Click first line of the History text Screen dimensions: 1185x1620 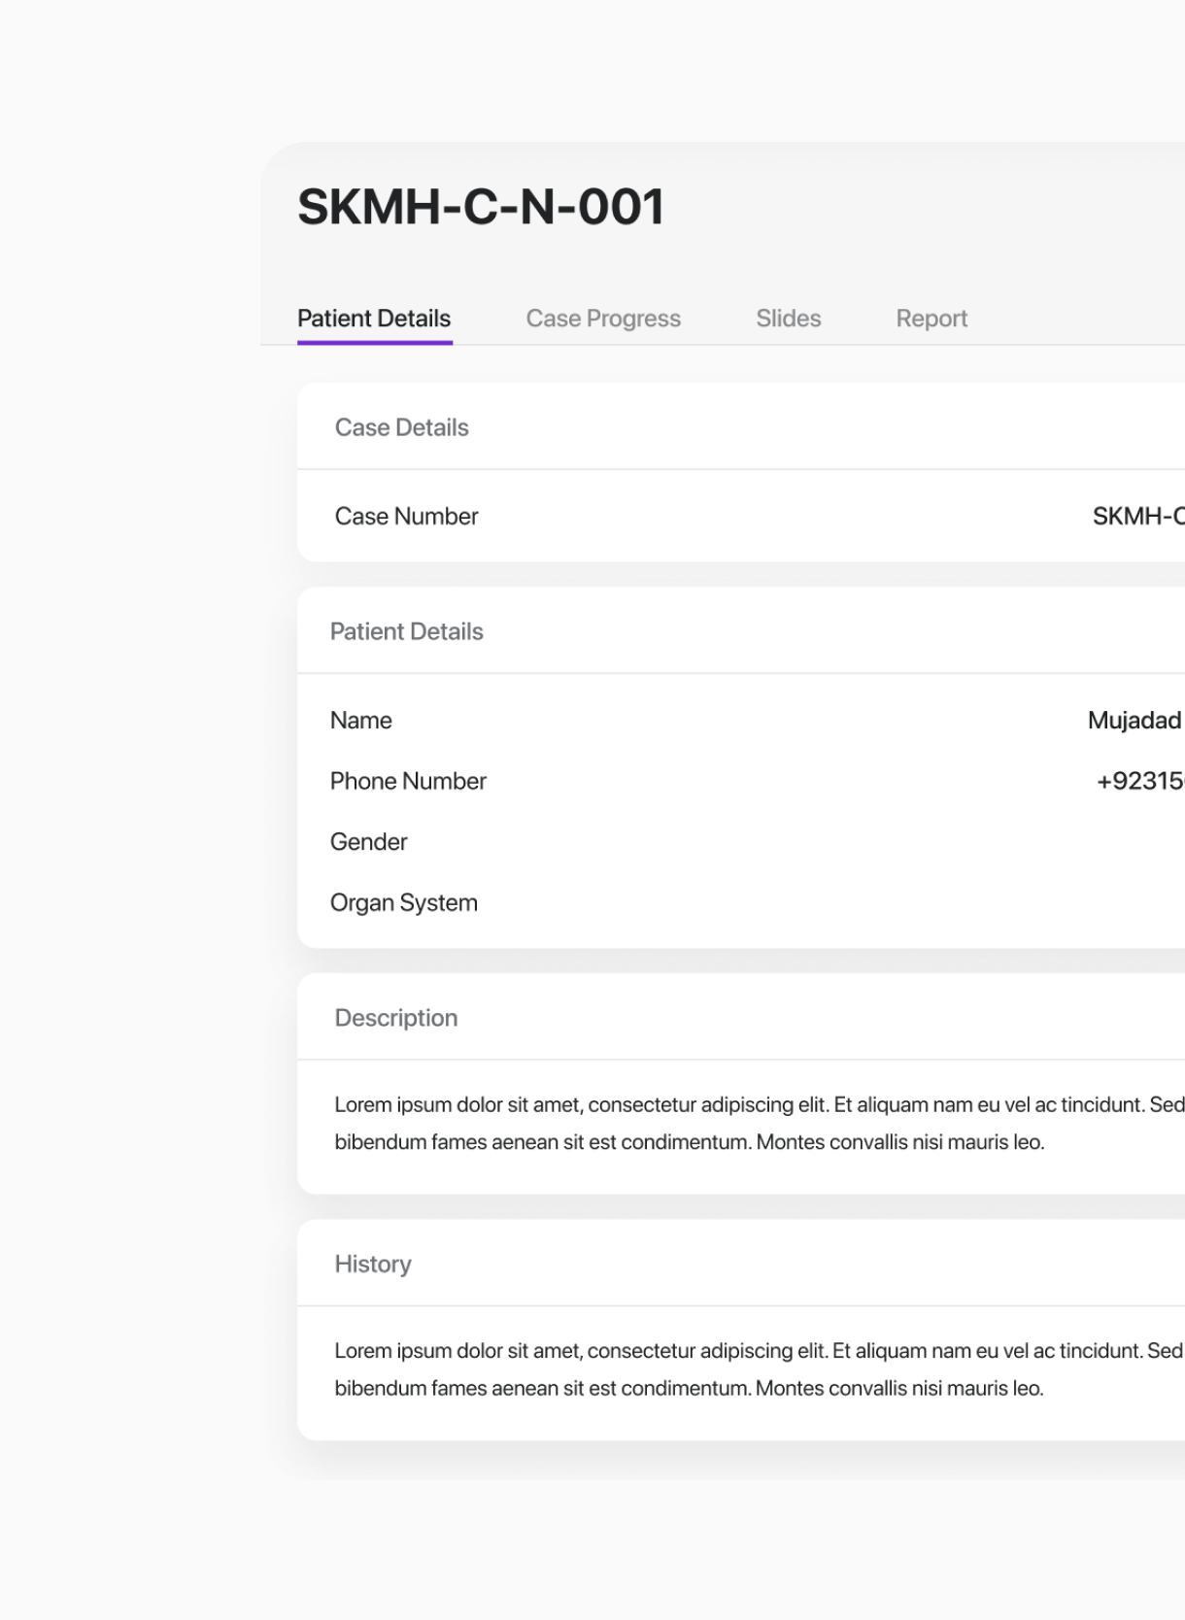pos(758,1351)
